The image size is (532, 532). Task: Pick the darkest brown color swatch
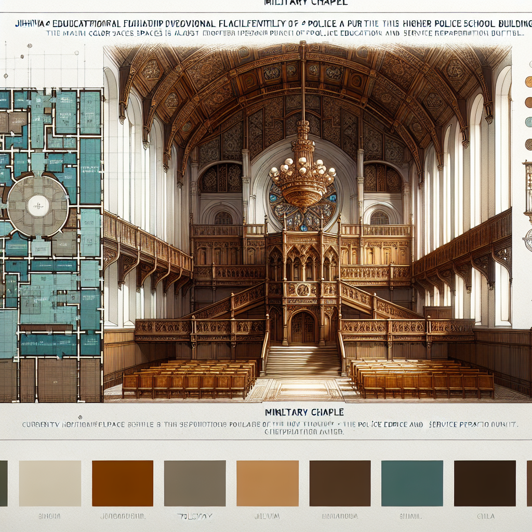(485, 483)
